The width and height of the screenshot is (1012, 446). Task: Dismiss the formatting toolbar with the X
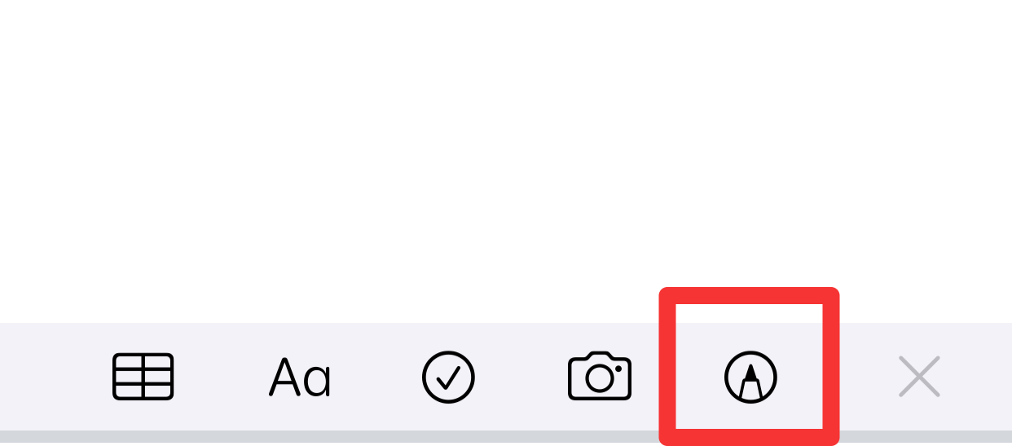(x=919, y=377)
